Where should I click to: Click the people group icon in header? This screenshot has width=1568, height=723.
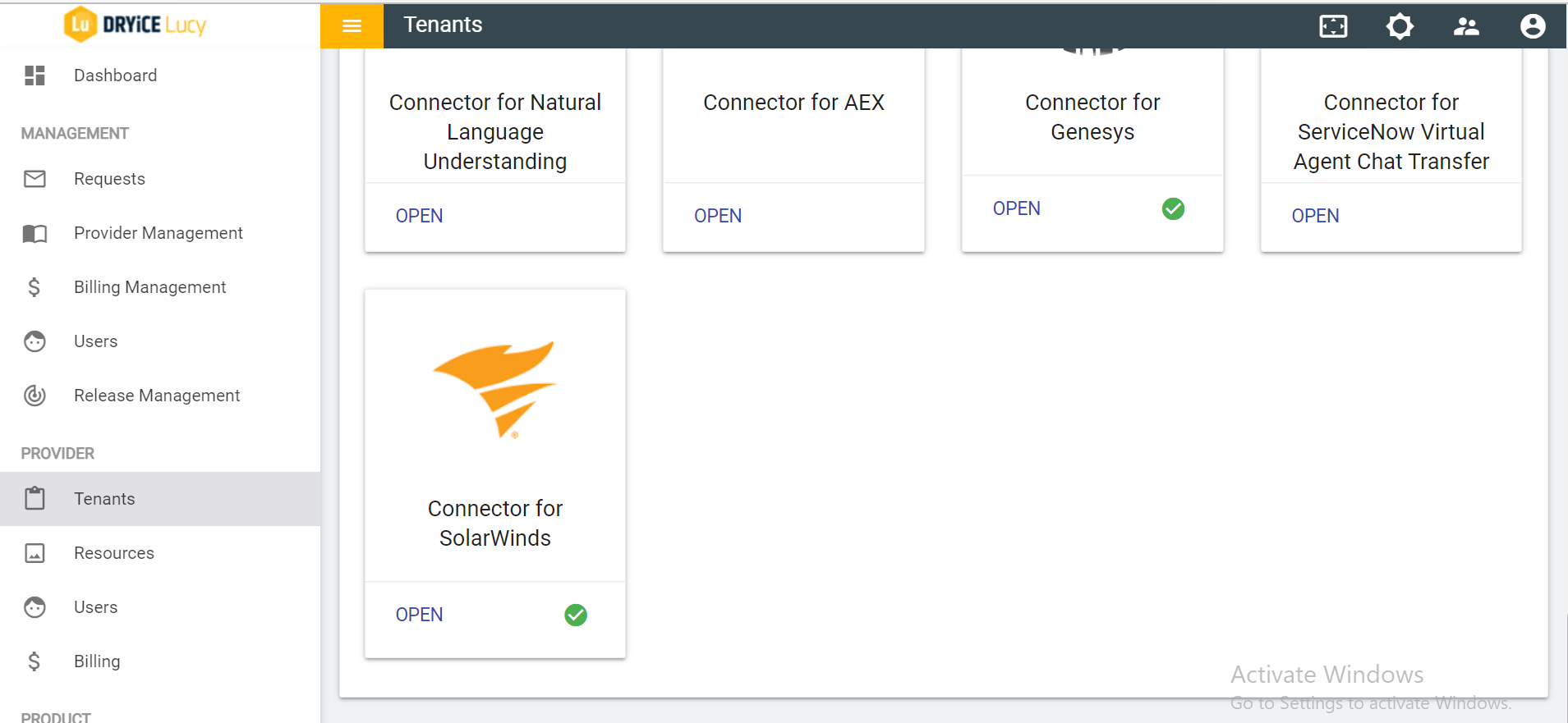pyautogui.click(x=1466, y=26)
